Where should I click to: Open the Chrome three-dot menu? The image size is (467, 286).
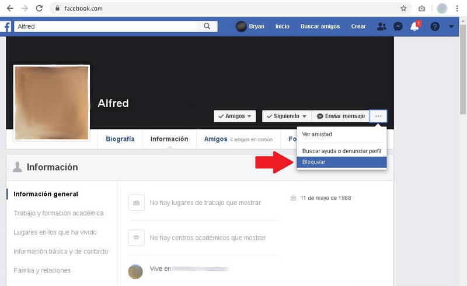pos(457,8)
